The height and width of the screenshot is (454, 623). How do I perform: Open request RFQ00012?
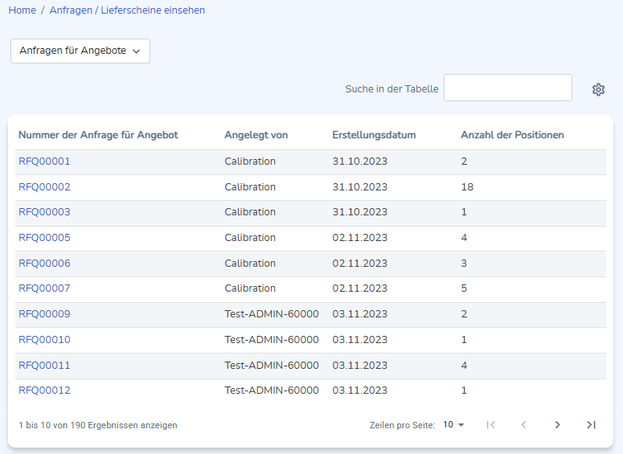pos(44,391)
